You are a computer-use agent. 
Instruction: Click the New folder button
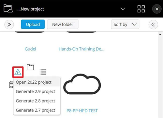[x=63, y=24]
